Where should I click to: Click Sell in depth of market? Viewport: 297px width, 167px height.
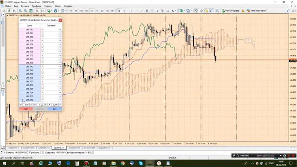26,109
